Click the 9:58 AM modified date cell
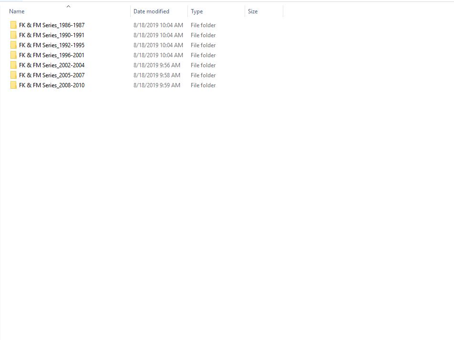This screenshot has width=454, height=340. pyautogui.click(x=156, y=75)
